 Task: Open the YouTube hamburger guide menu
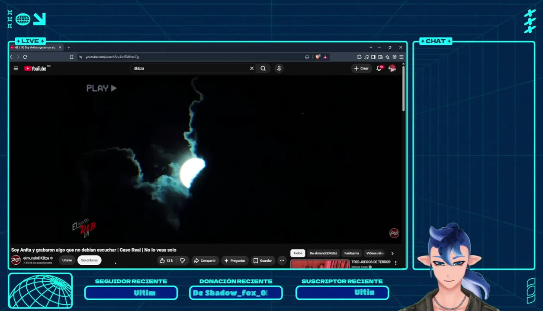(x=16, y=68)
